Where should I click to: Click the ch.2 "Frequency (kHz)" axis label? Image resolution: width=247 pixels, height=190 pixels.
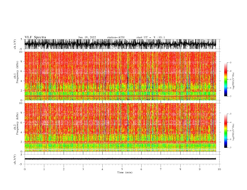click(17, 124)
